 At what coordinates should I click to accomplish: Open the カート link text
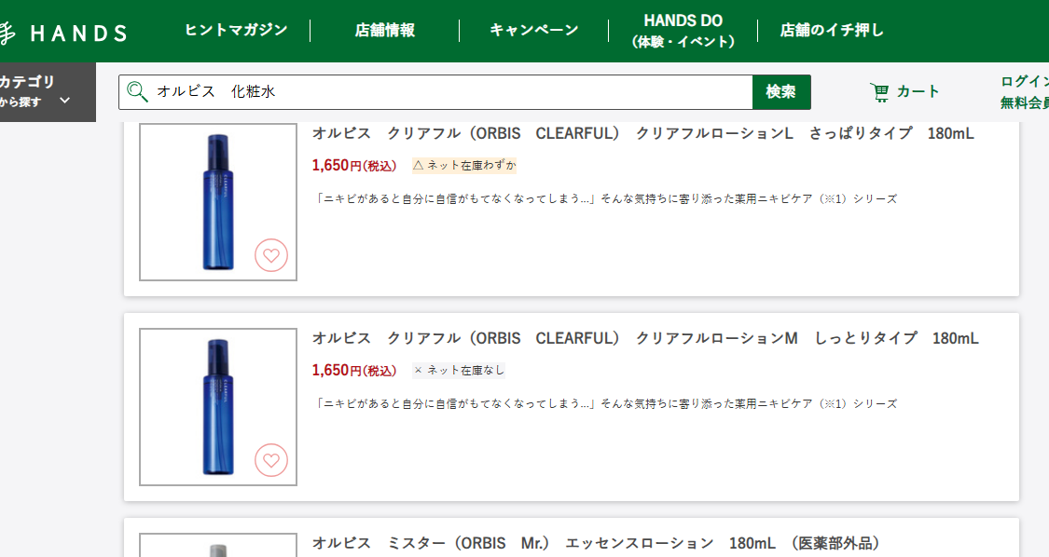click(x=918, y=91)
